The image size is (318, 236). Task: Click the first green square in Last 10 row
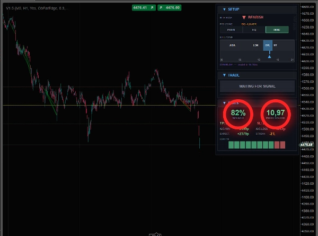[231, 145]
